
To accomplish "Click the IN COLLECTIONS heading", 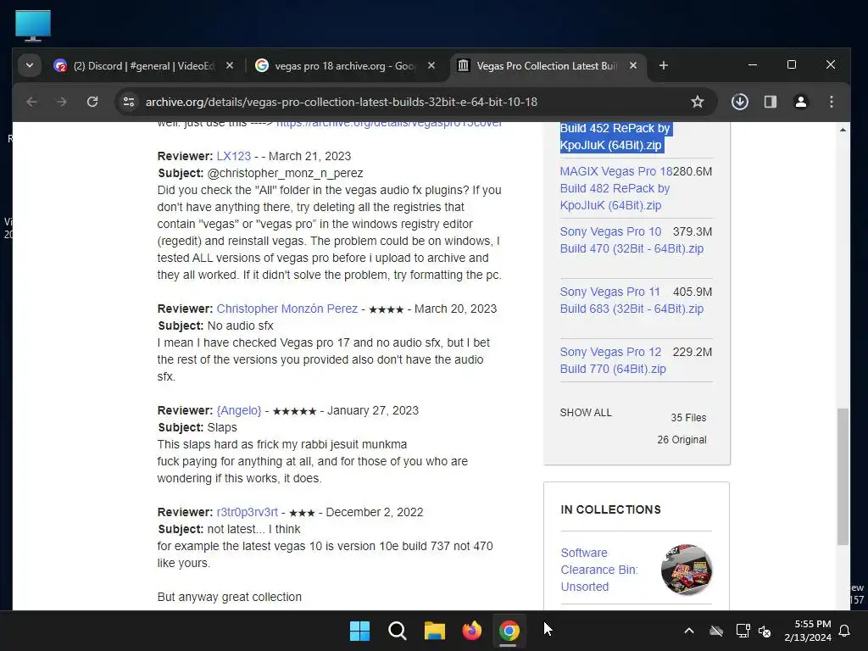I will pyautogui.click(x=610, y=509).
